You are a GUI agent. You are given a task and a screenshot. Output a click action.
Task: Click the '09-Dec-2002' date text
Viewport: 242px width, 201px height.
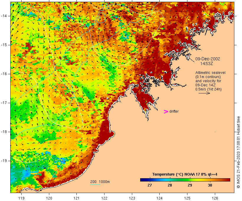click(x=208, y=59)
